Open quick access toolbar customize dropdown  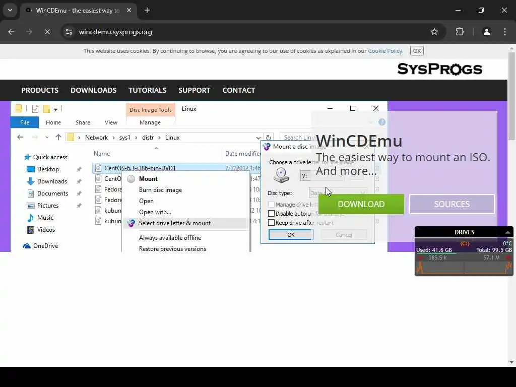55,109
